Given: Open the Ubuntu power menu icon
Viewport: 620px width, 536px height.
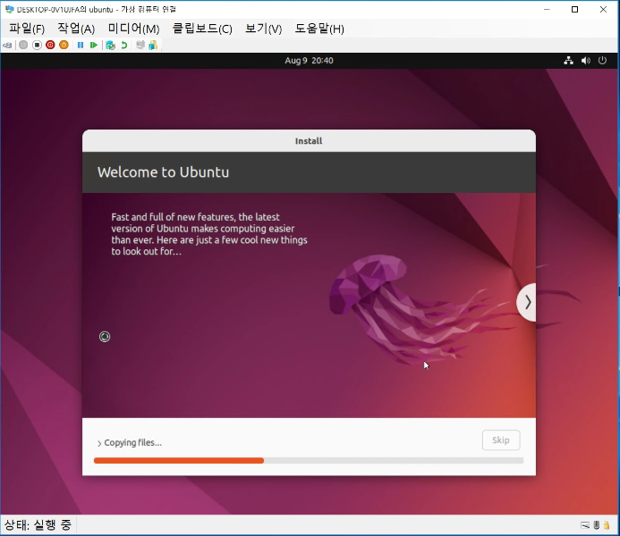Looking at the screenshot, I should [602, 61].
